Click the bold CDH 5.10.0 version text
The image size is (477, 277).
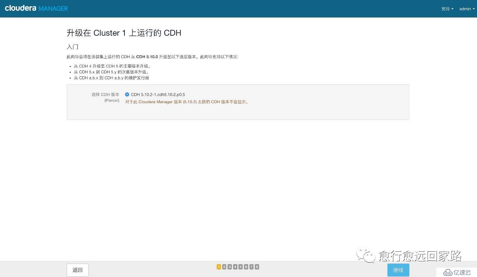(x=147, y=57)
